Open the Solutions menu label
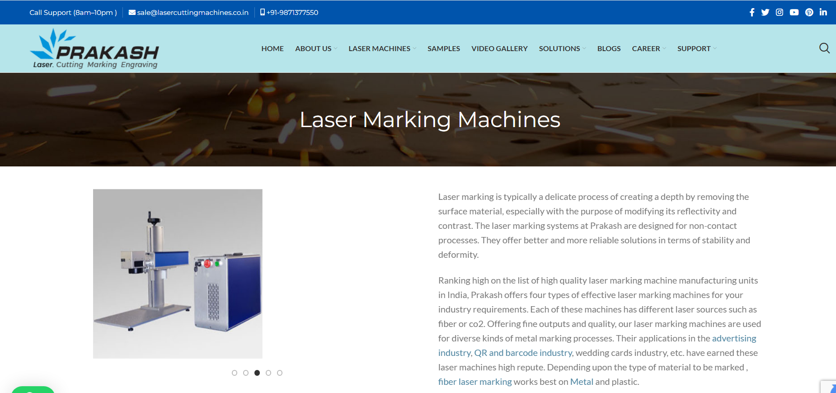836x393 pixels. [x=559, y=48]
